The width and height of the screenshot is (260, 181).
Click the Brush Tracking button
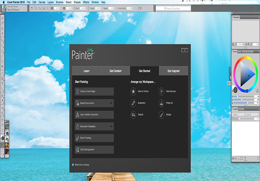point(94,138)
